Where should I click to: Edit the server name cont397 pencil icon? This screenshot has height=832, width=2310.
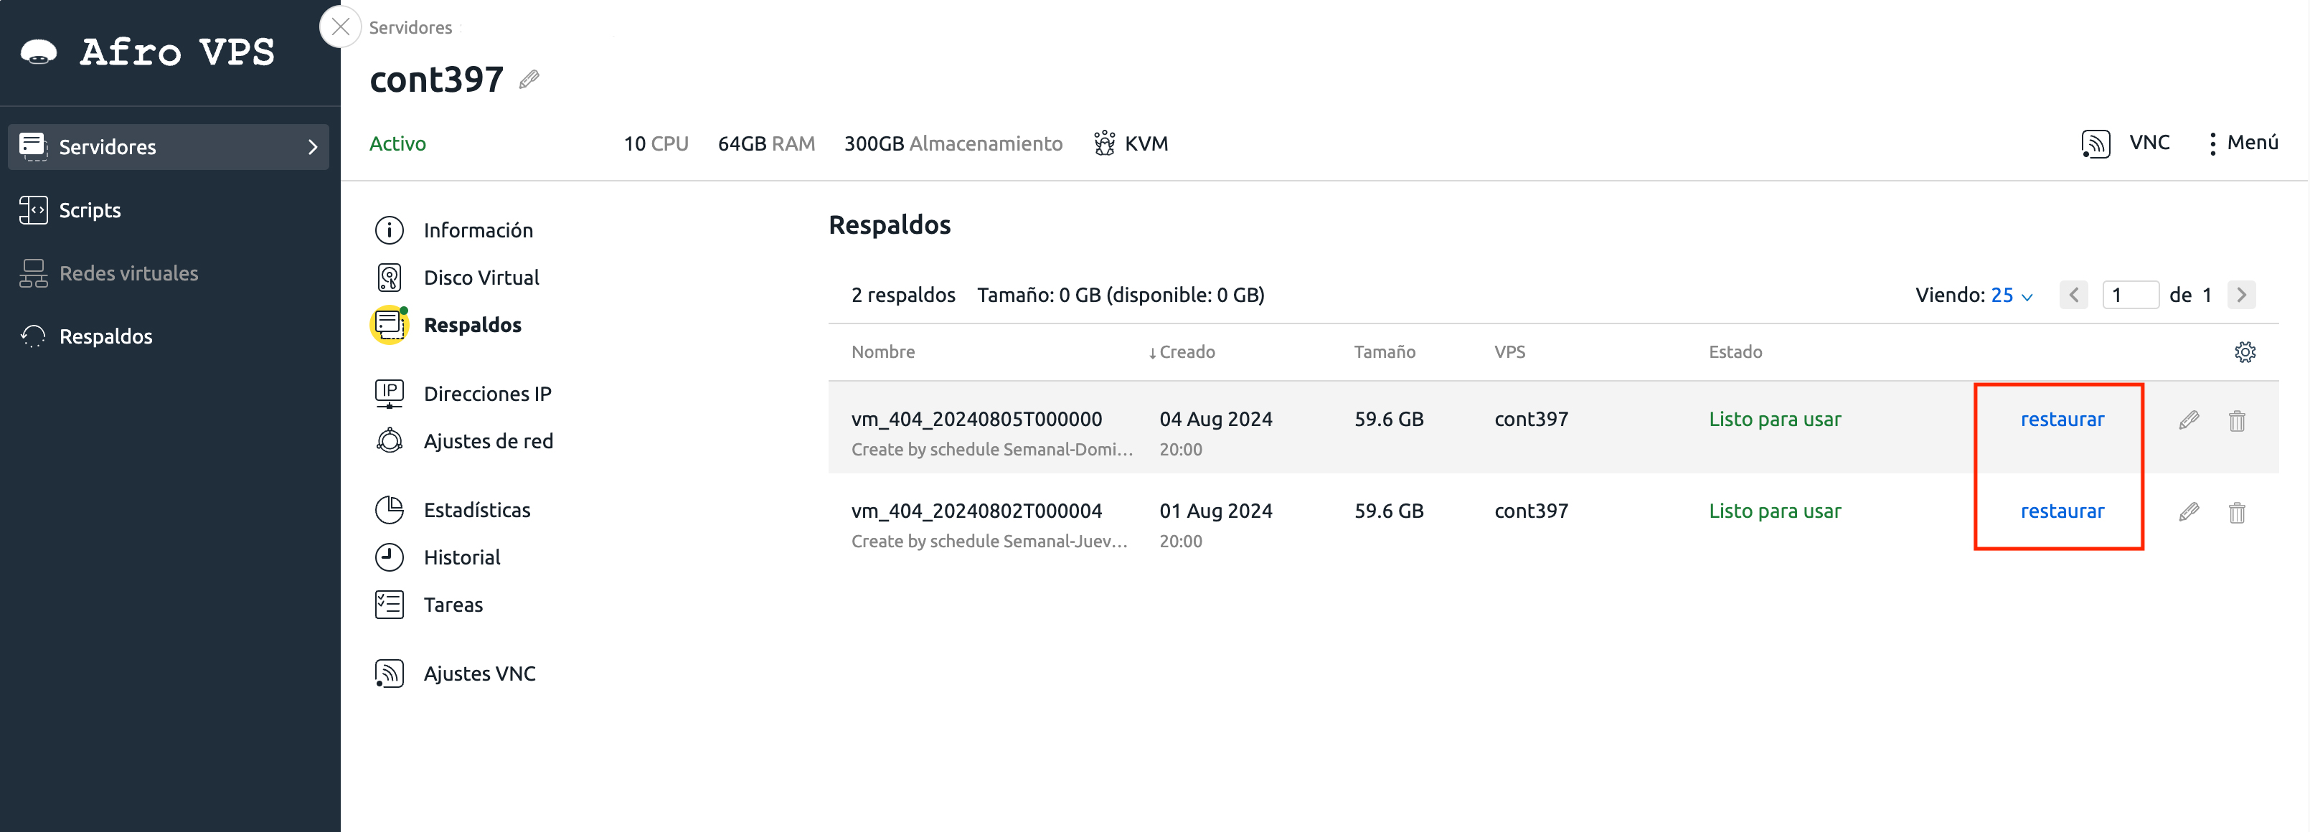pyautogui.click(x=529, y=80)
